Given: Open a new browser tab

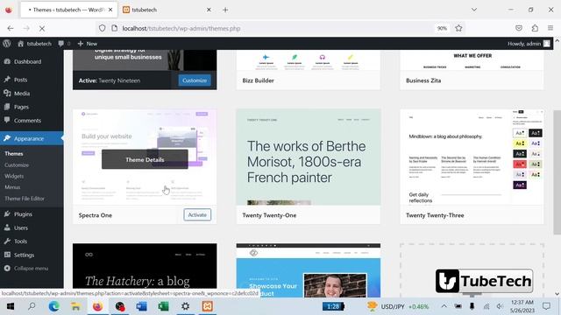Looking at the screenshot, I should click(x=225, y=10).
